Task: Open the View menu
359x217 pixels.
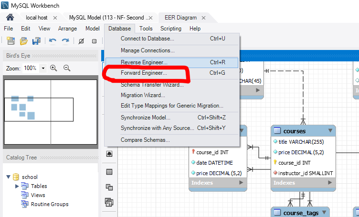Action: click(44, 29)
